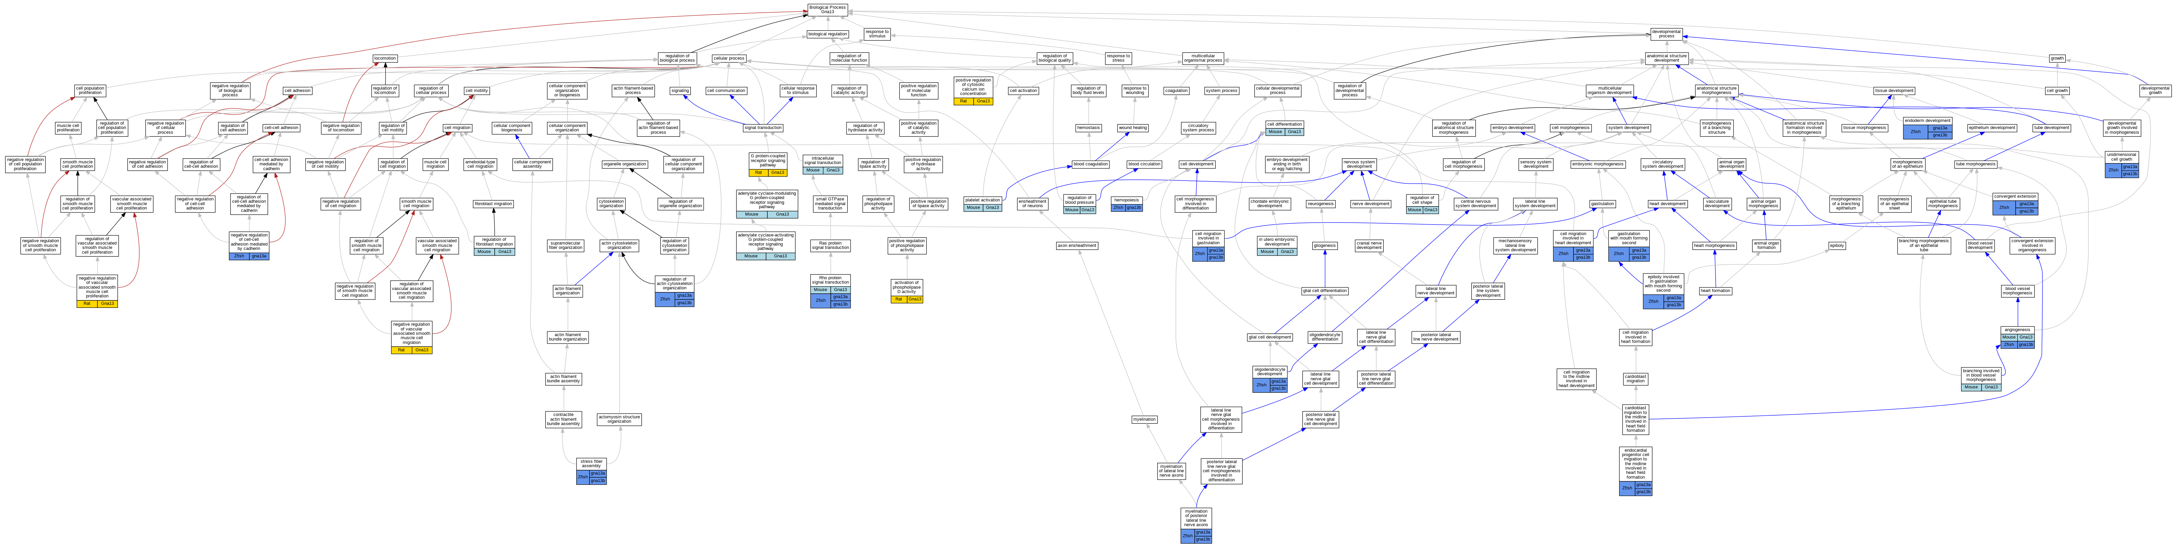The image size is (2177, 547).
Task: Click the 'cell development' node
Action: point(1197,164)
